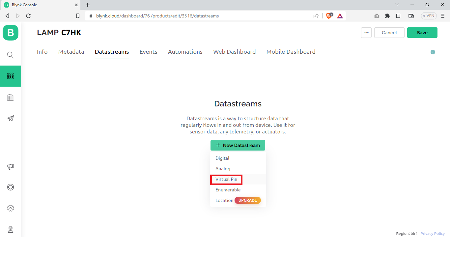Click the info icon beside the tabs
The image size is (450, 253).
pos(433,52)
